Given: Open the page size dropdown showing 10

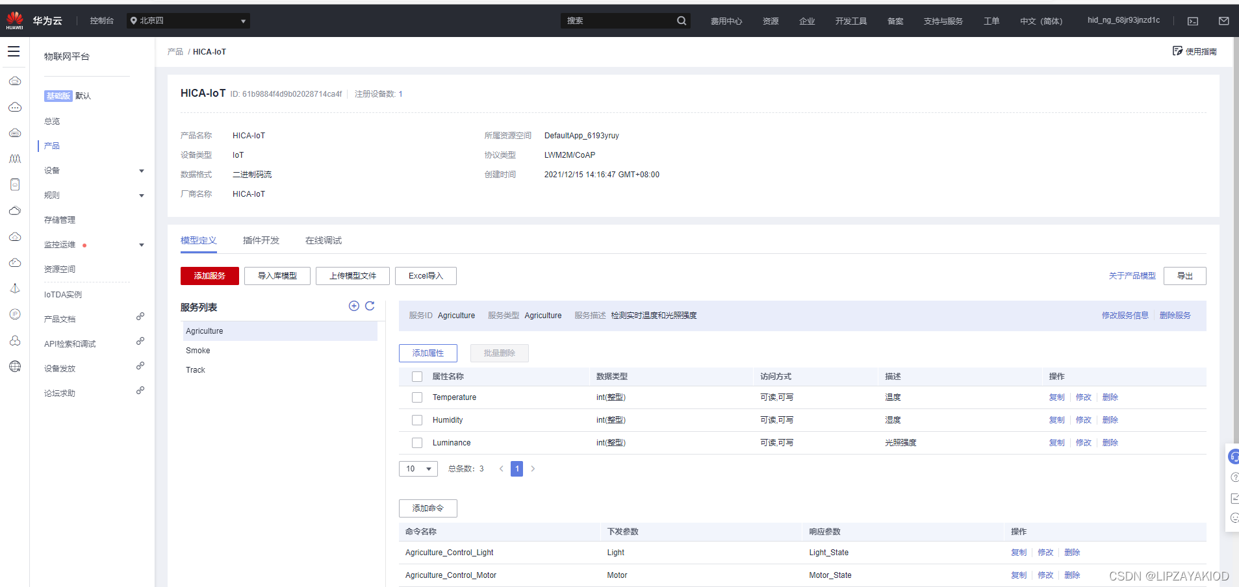Looking at the screenshot, I should pyautogui.click(x=418, y=469).
